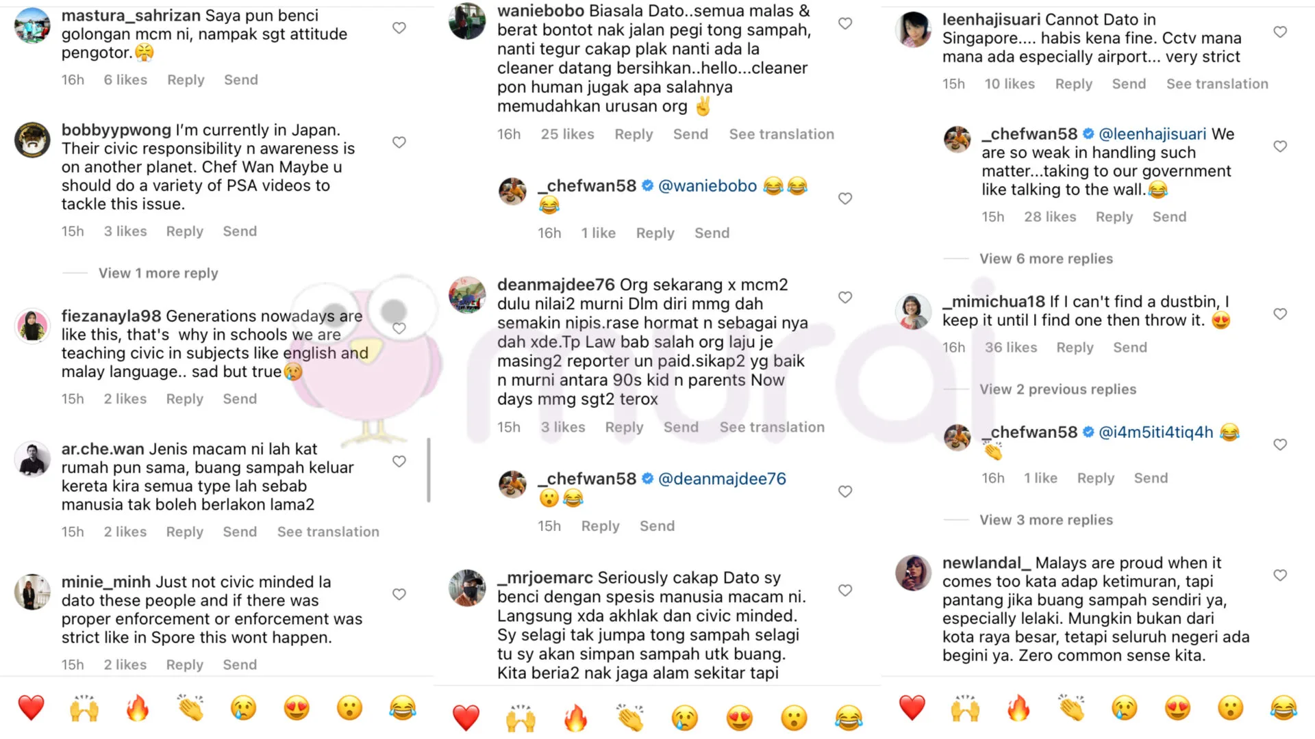Screen dimensions: 1315x739
Task: Select the red heart emoji in left bar
Action: tap(31, 708)
